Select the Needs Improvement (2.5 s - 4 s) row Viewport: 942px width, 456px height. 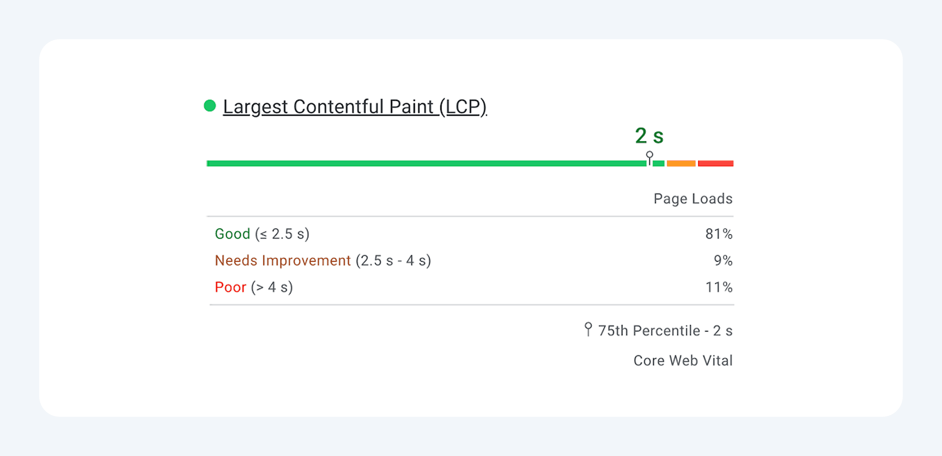coord(323,260)
